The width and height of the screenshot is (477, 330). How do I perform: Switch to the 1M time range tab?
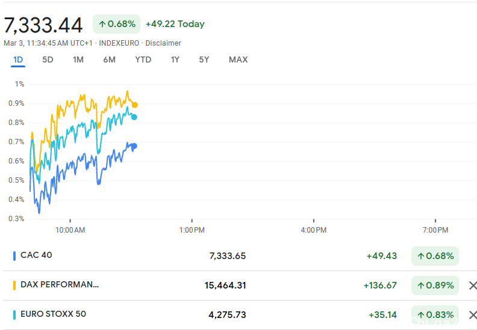(78, 60)
